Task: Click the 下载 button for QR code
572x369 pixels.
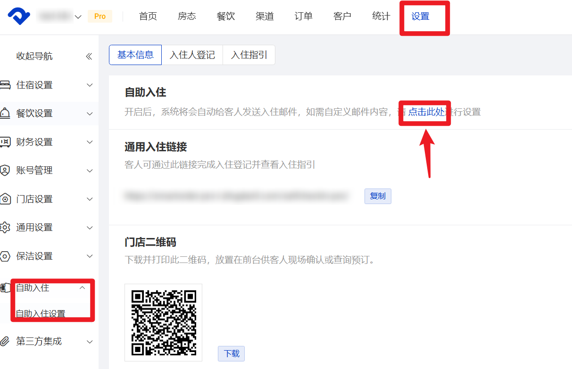Action: [231, 353]
